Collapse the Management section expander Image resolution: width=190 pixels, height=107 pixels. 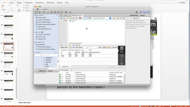tap(57, 15)
